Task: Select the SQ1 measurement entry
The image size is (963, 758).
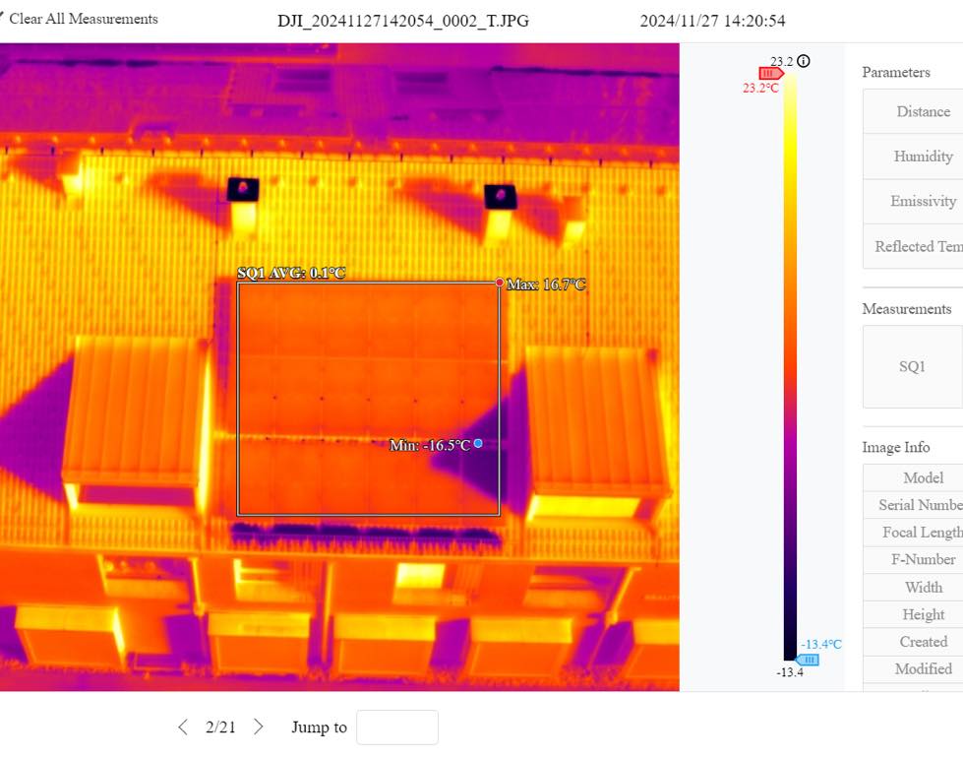Action: pos(913,366)
